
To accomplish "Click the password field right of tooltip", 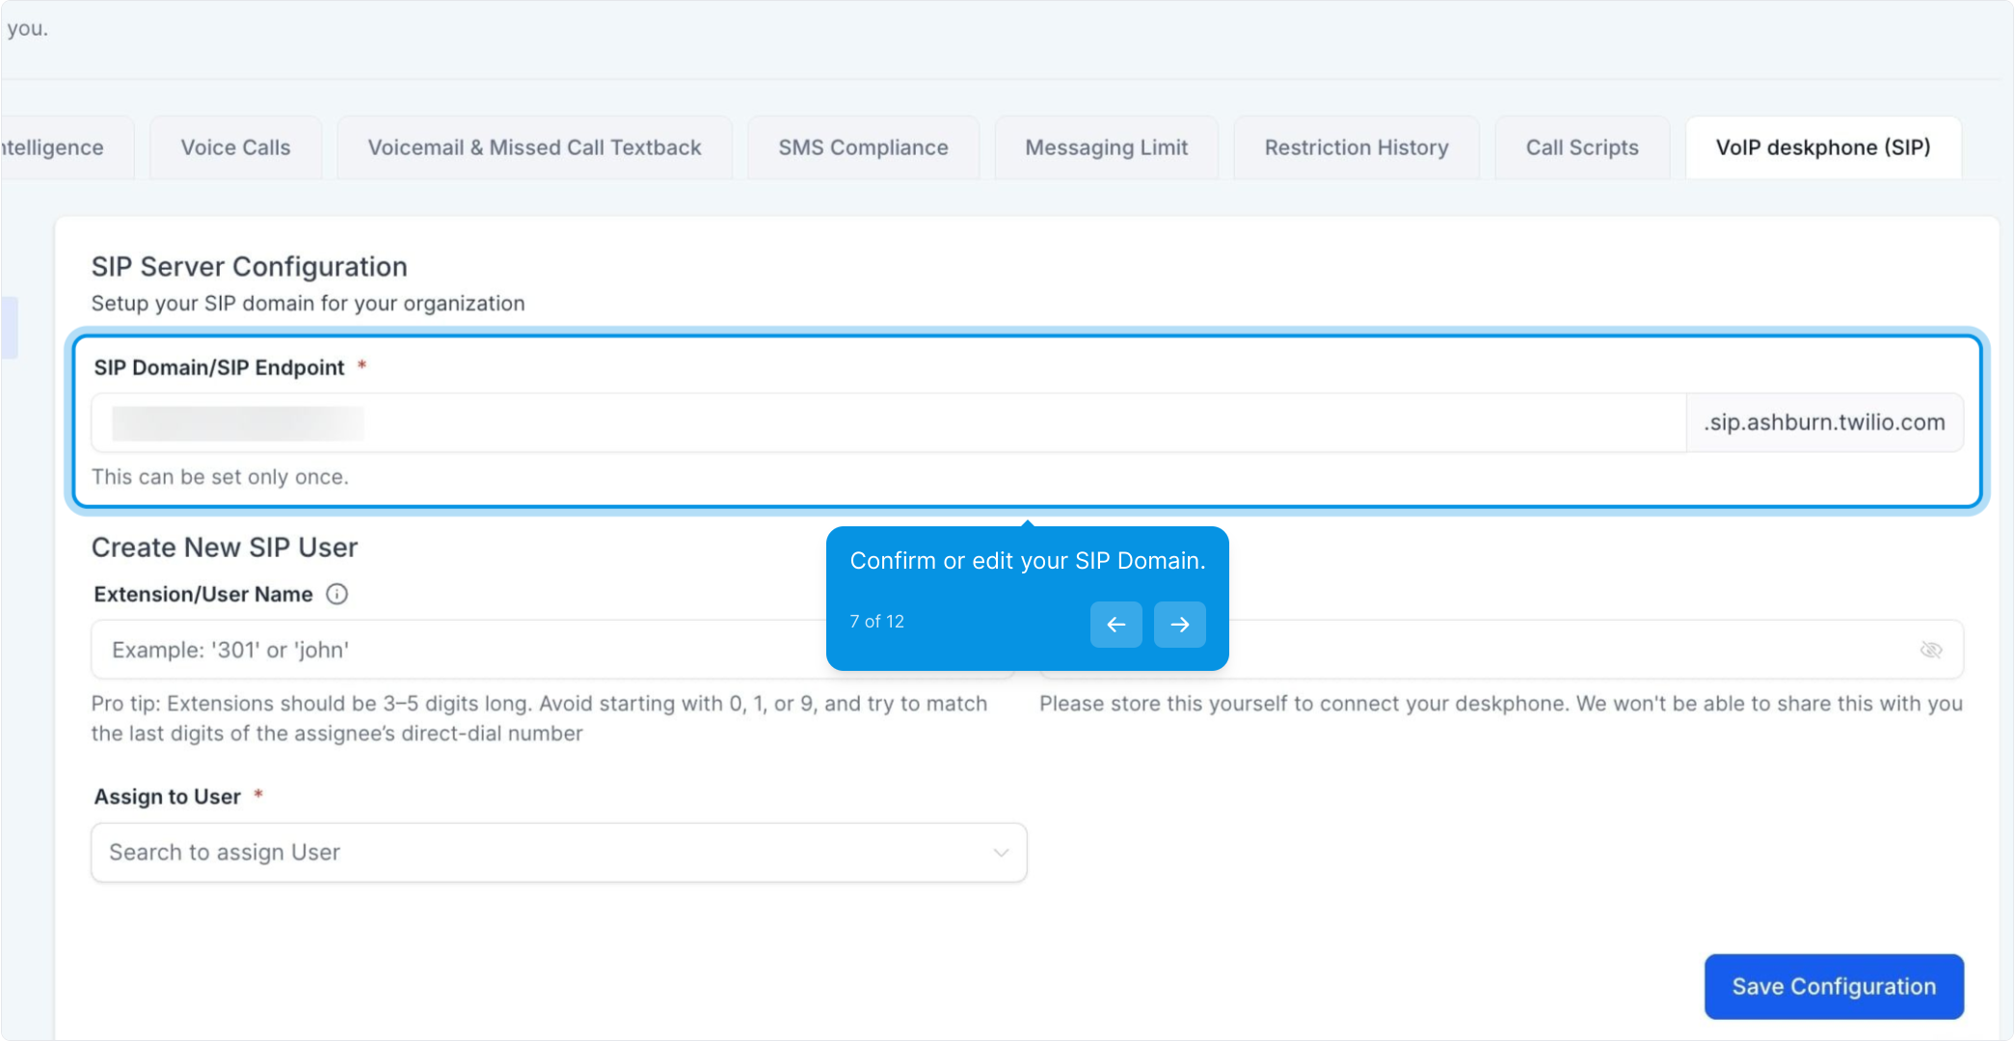I will tap(1562, 650).
